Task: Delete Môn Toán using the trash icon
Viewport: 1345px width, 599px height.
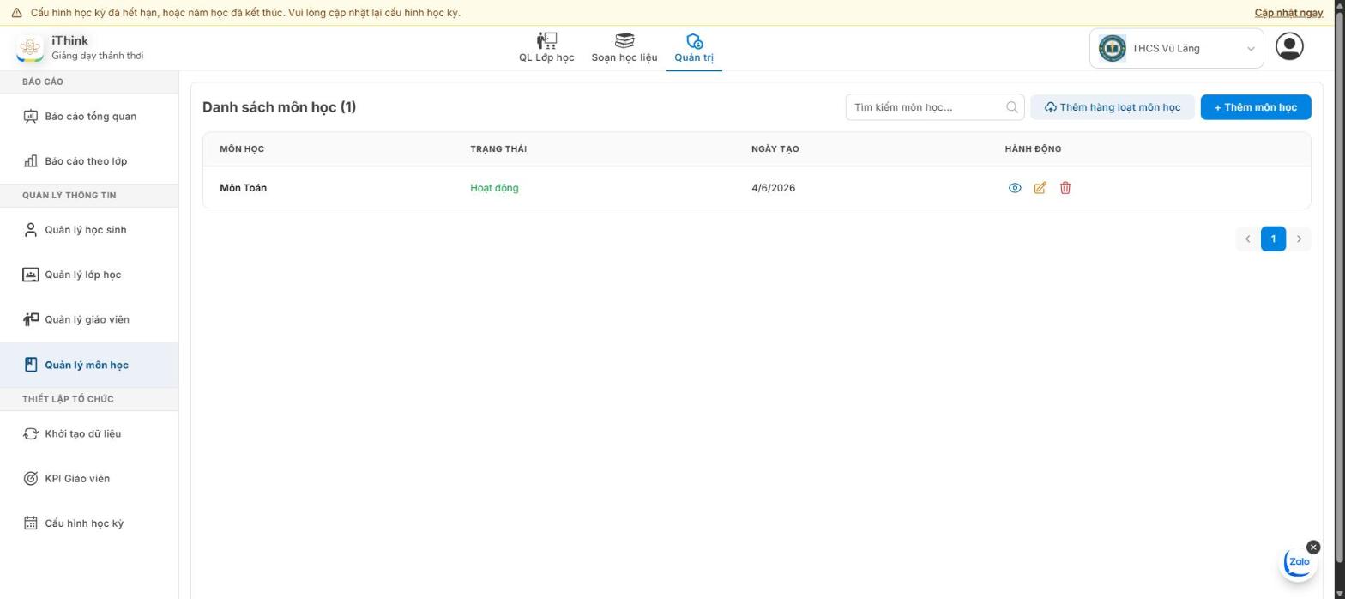Action: tap(1065, 188)
